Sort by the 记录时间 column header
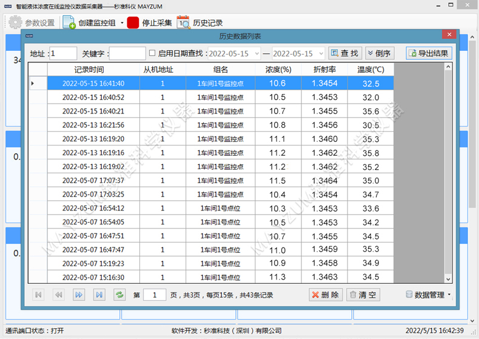479x339 pixels. click(x=93, y=69)
